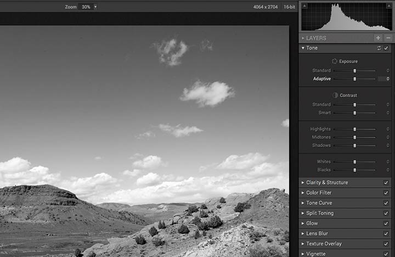Click the Shadows slider handle
The height and width of the screenshot is (257, 395).
355,146
